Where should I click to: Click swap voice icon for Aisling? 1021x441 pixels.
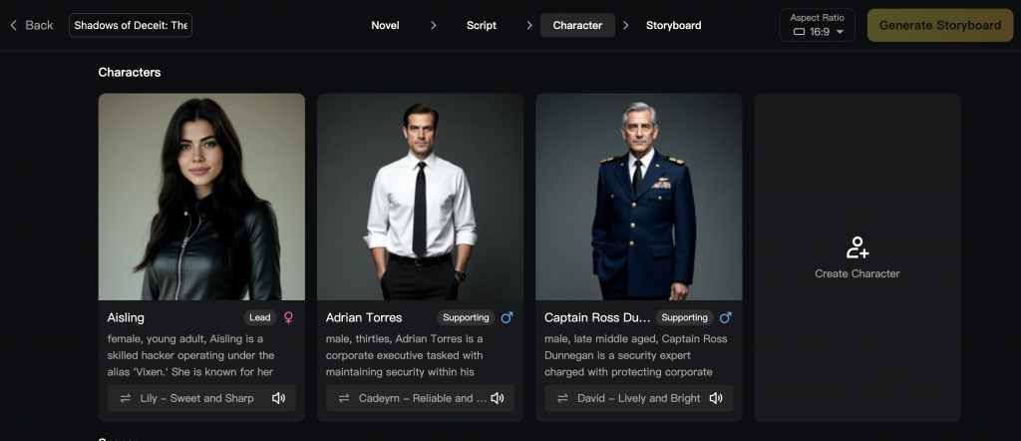pyautogui.click(x=126, y=398)
